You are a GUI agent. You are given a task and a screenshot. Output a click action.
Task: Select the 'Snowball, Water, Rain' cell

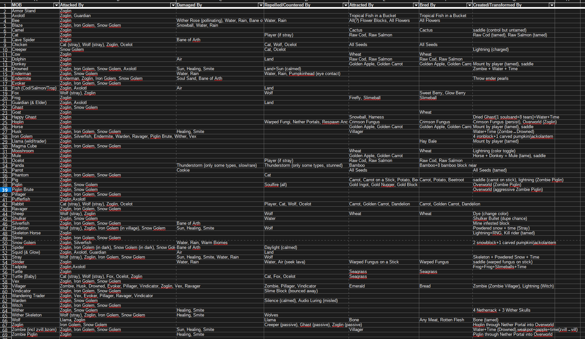[x=220, y=25]
